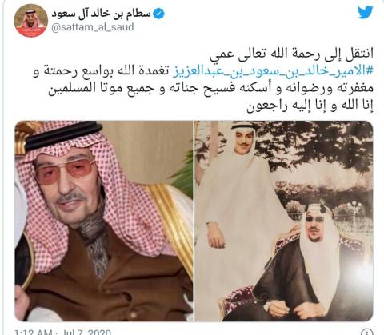Screen dimensions: 384x335
Task: Open the tweet info icon
Action: click(x=367, y=332)
